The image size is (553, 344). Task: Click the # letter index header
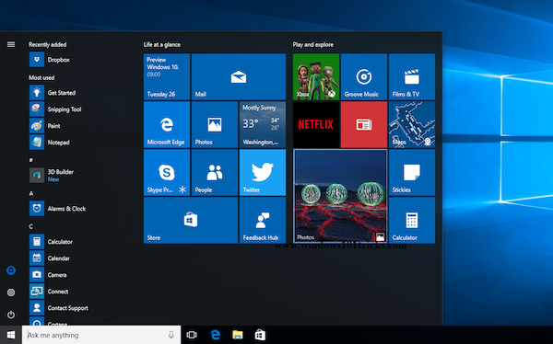click(31, 160)
